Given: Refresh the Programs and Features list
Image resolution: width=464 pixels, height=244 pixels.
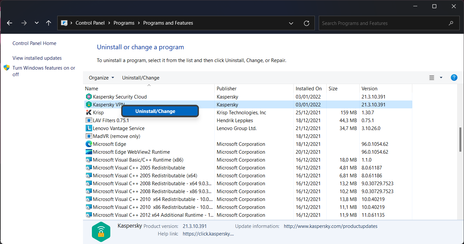Looking at the screenshot, I should (x=307, y=23).
